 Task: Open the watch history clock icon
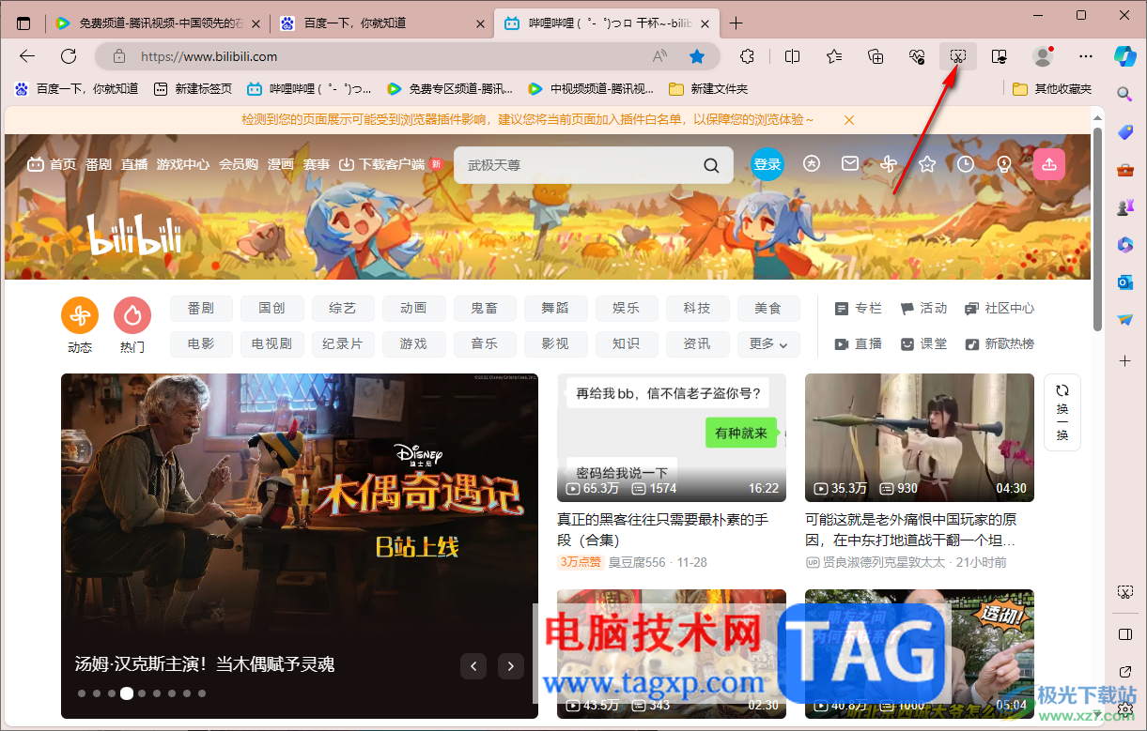966,164
